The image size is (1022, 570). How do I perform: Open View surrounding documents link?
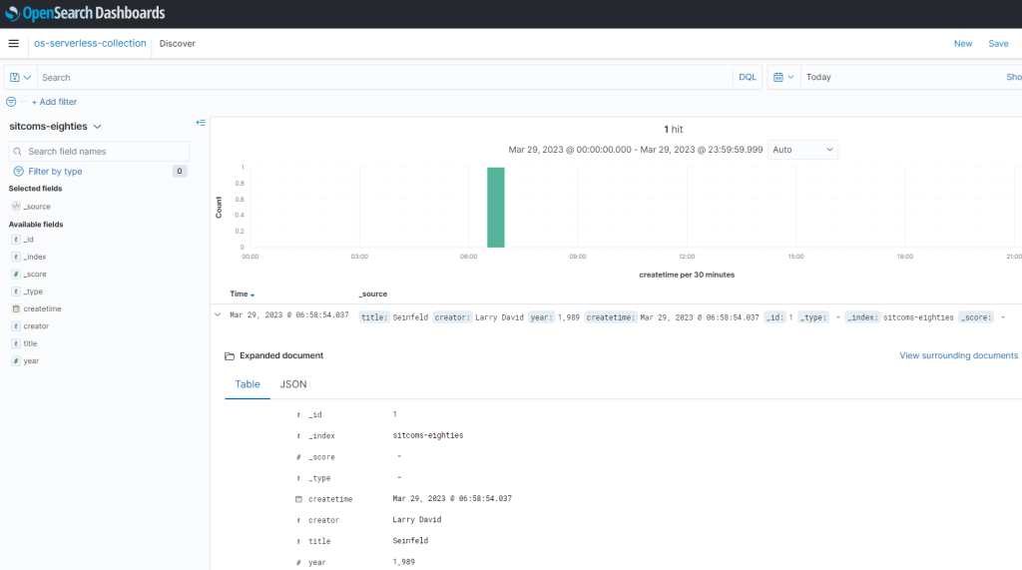point(958,355)
